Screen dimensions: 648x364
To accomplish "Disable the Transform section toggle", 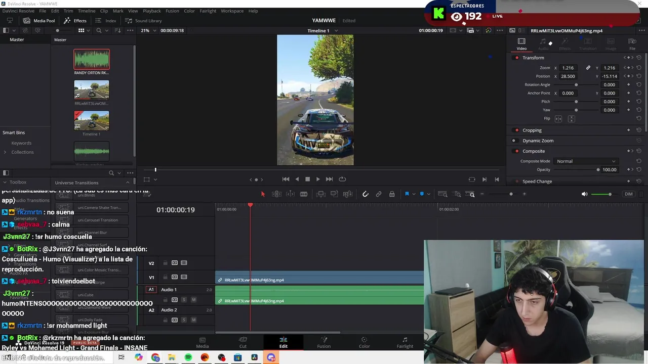I will tap(516, 58).
